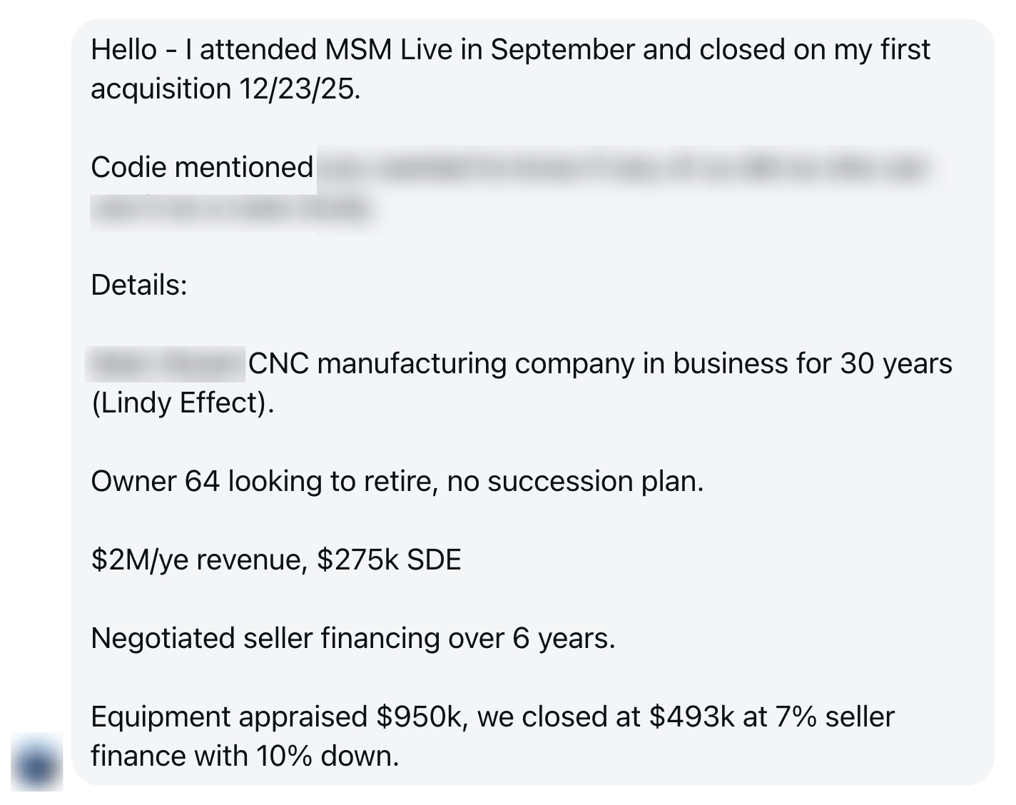Viewport: 1016px width, 805px height.
Task: Click the "$275k SDE" figure
Action: (390, 560)
